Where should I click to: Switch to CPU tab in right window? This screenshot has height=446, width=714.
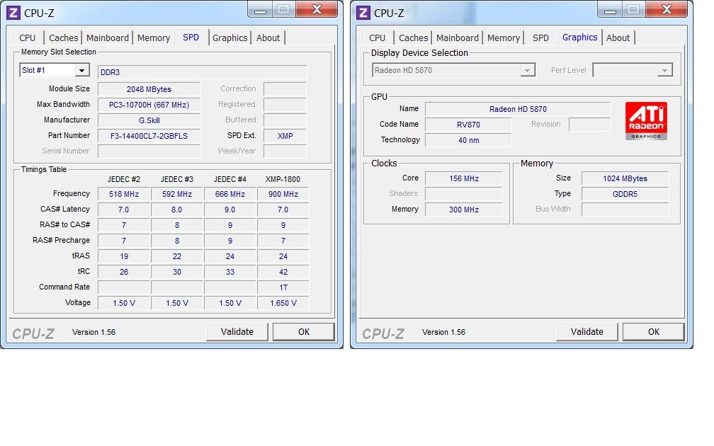[377, 38]
